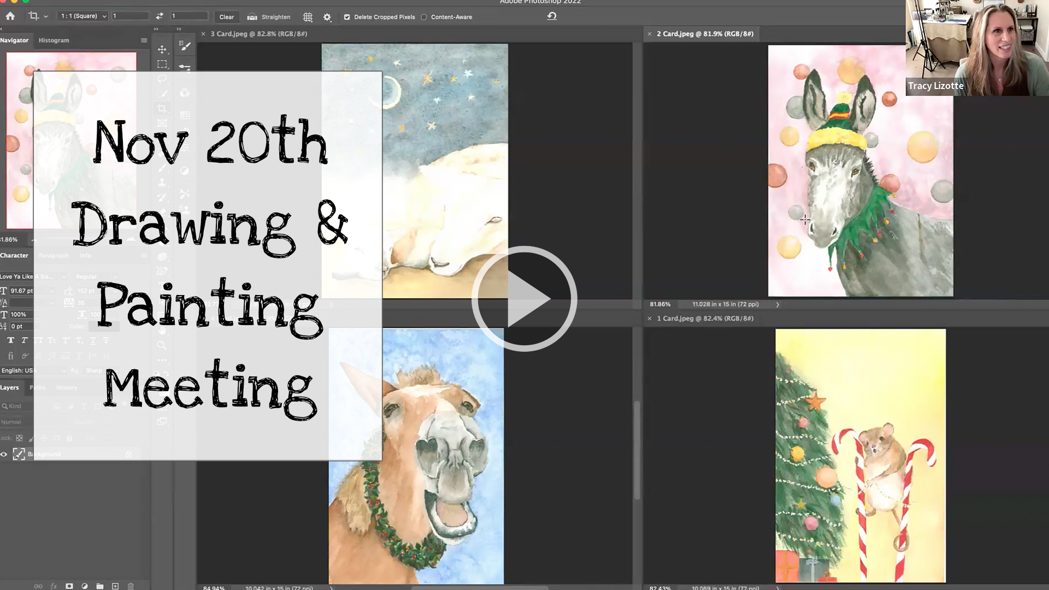Select the 1 Card.jpeg document tab
This screenshot has width=1049, height=590.
click(705, 318)
